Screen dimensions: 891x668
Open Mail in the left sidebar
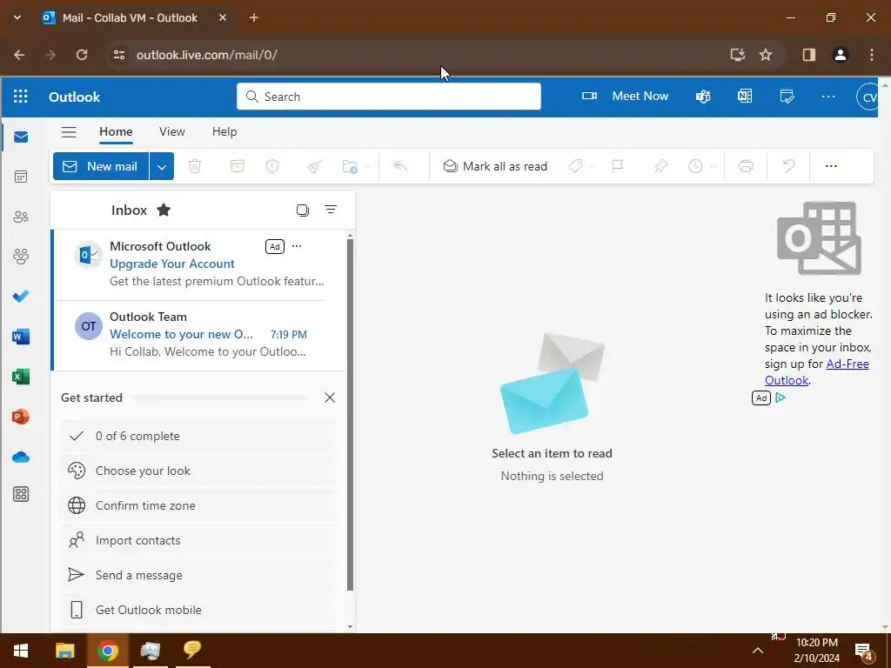pos(21,137)
